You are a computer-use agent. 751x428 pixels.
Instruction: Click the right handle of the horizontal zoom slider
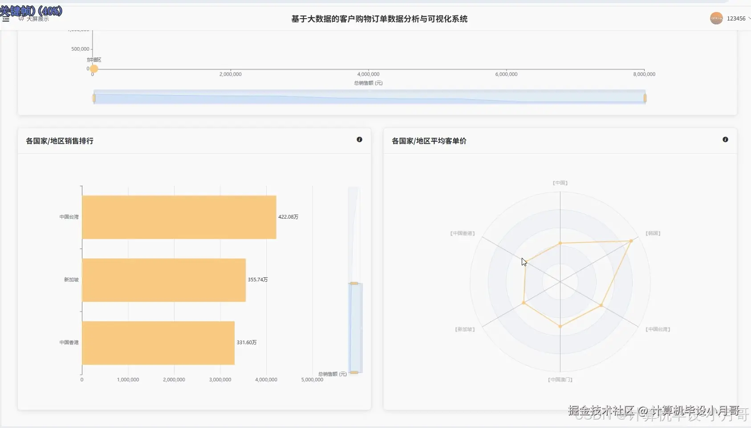click(x=645, y=98)
